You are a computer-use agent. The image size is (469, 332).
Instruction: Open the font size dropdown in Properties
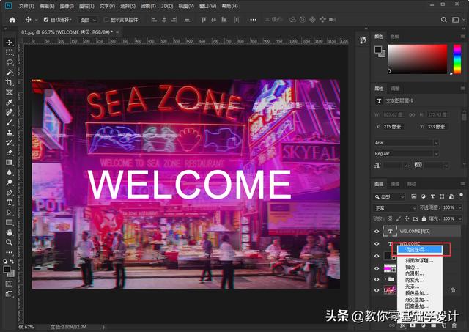[405, 165]
